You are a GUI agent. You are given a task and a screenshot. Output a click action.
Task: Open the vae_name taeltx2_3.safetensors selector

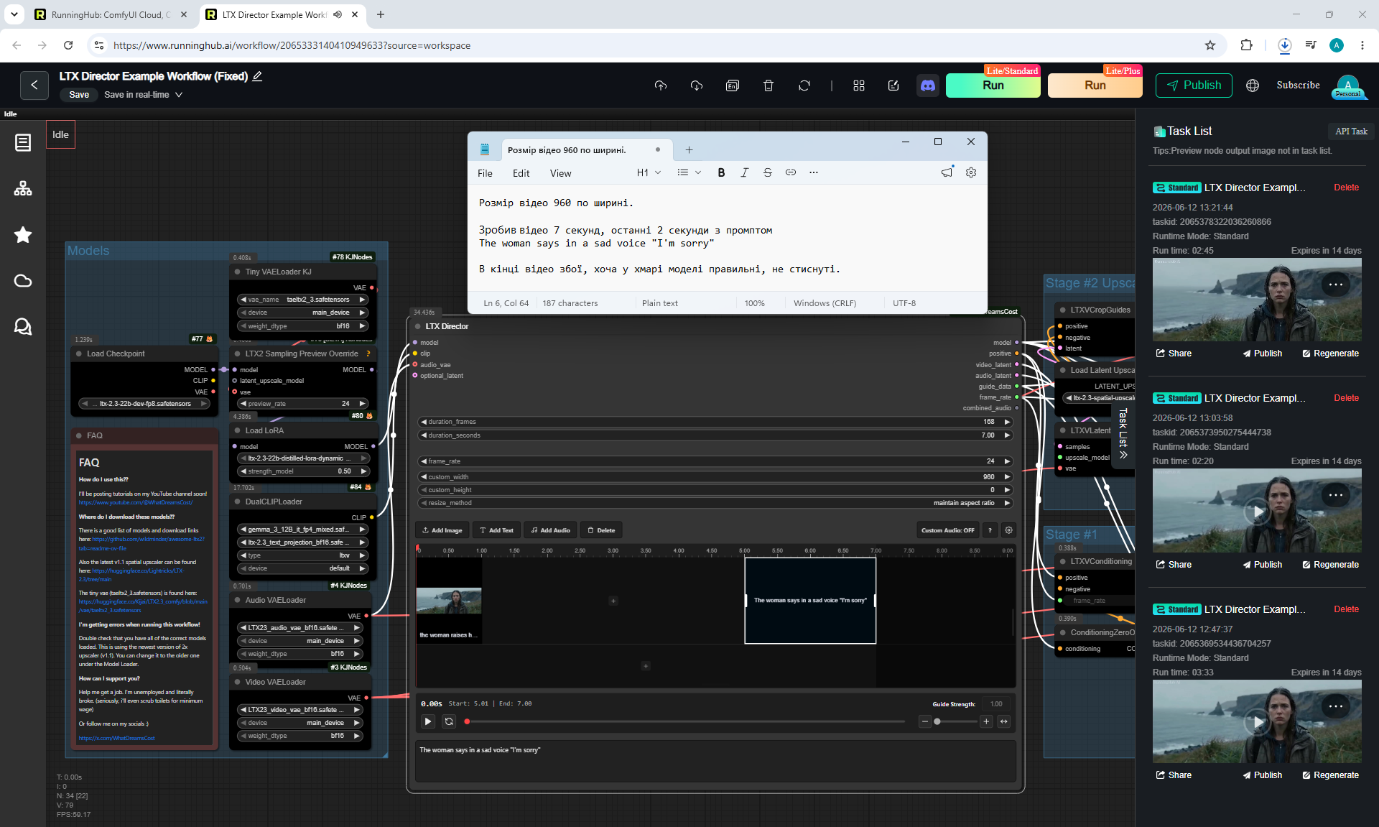302,300
